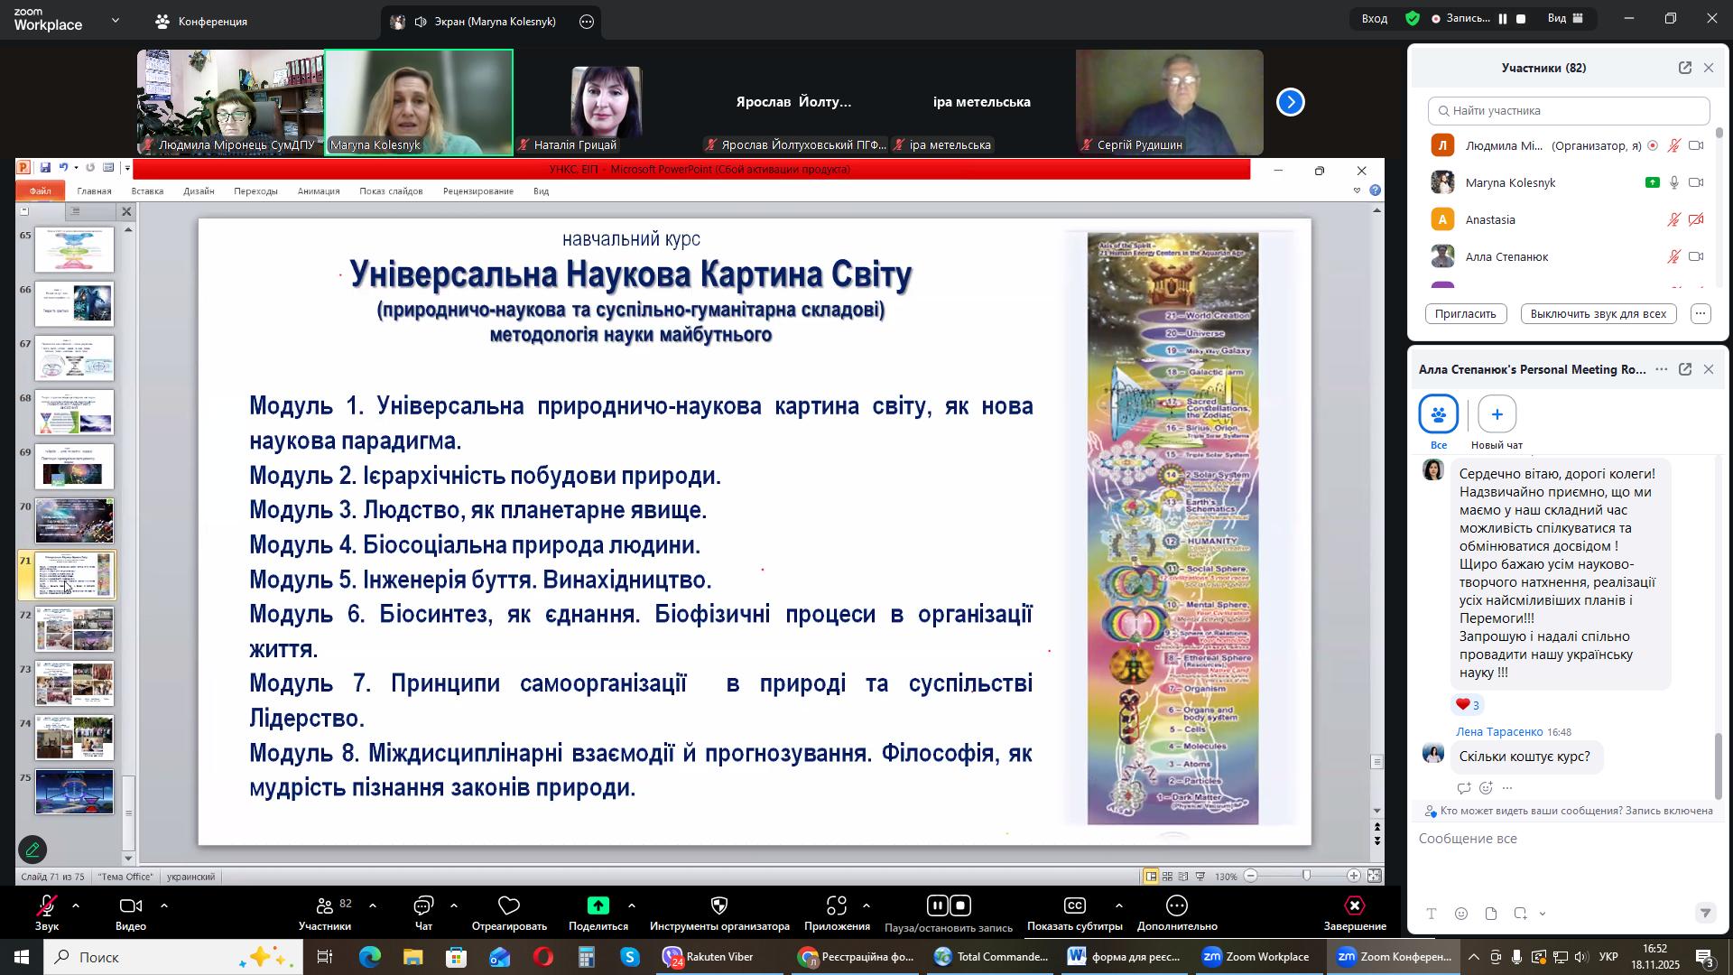1733x975 pixels.
Task: Pop out the Participants panel
Action: [x=1684, y=68]
